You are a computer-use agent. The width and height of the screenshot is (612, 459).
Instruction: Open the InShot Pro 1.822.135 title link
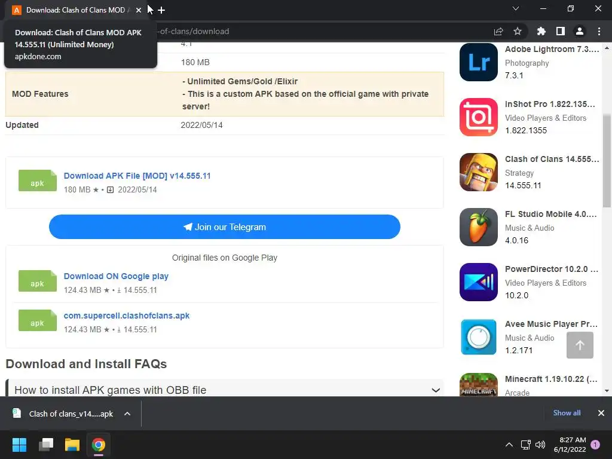[550, 104]
